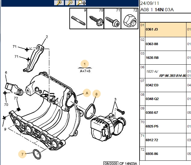Click replacement reference RP 96 393 814 80
This screenshot has height=165, width=191.
pyautogui.click(x=173, y=76)
